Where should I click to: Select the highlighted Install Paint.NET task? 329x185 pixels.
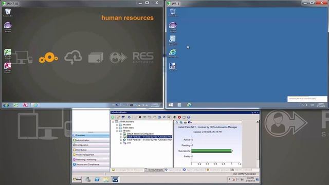click(149, 137)
